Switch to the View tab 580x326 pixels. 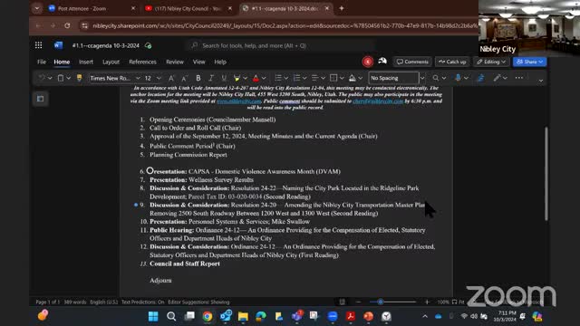tap(198, 62)
